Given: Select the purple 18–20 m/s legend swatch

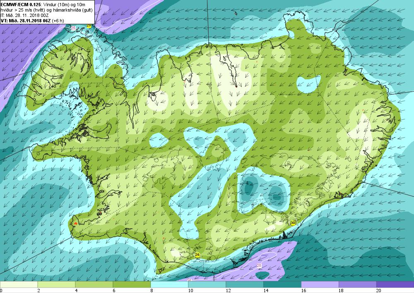Looking at the screenshot, I should click(358, 284).
